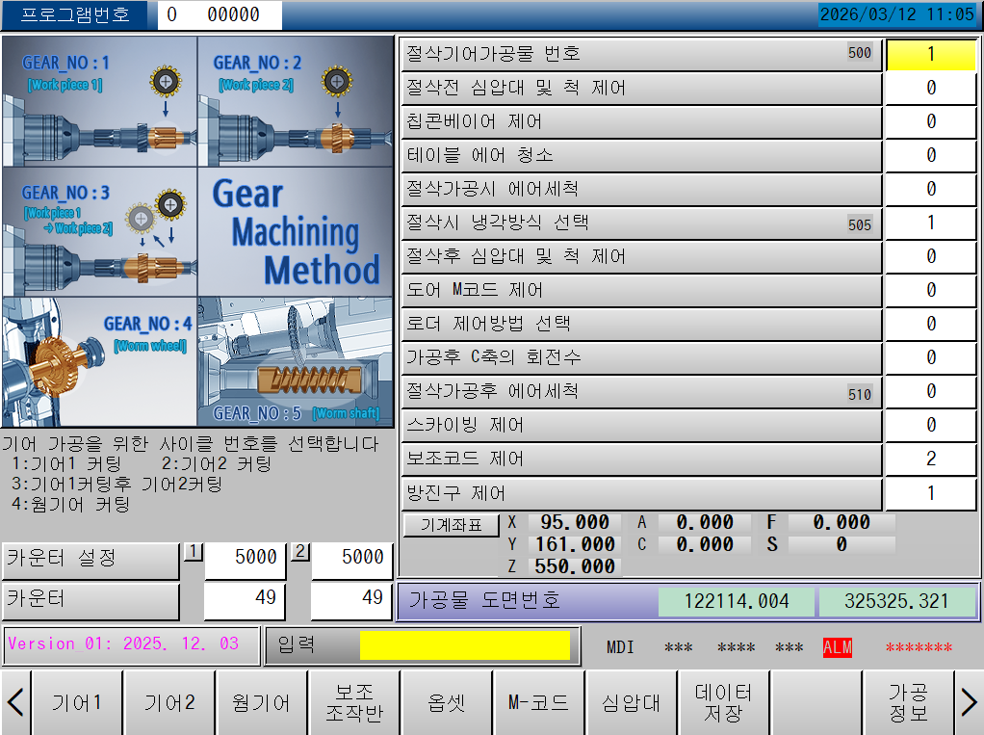Click the Z coordinate value 550.000
This screenshot has width=984, height=735.
pos(574,566)
